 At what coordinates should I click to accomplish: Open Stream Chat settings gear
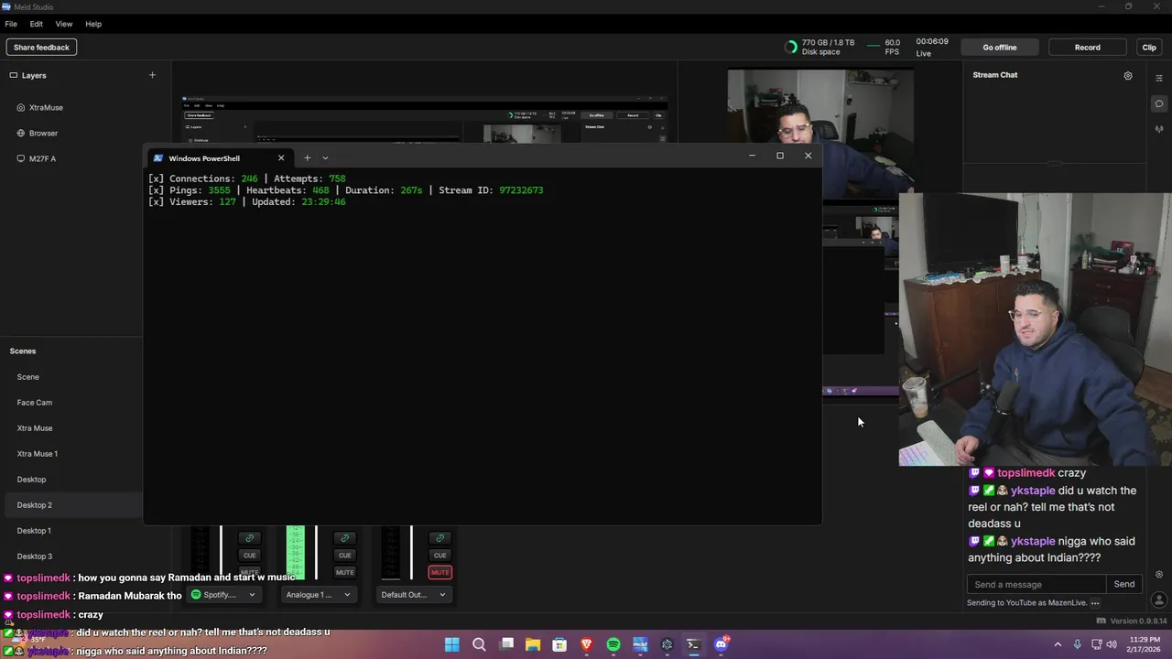(1128, 76)
